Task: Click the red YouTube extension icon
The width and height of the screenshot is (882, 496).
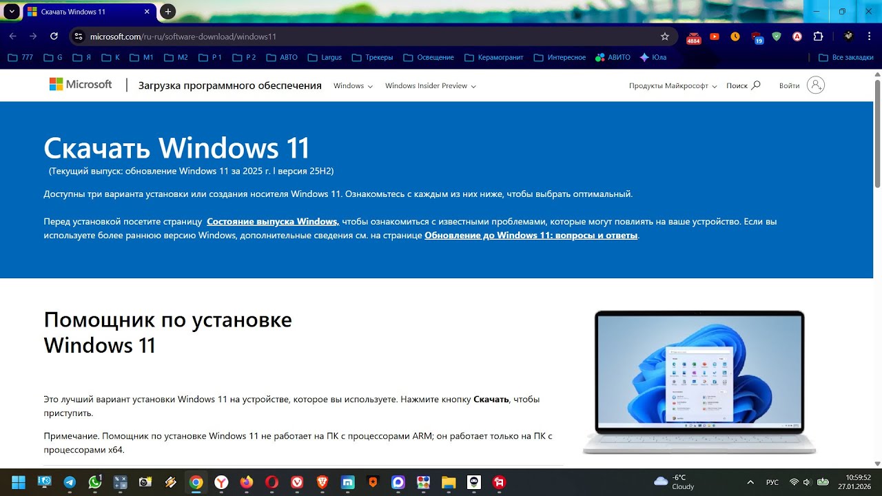Action: click(715, 37)
